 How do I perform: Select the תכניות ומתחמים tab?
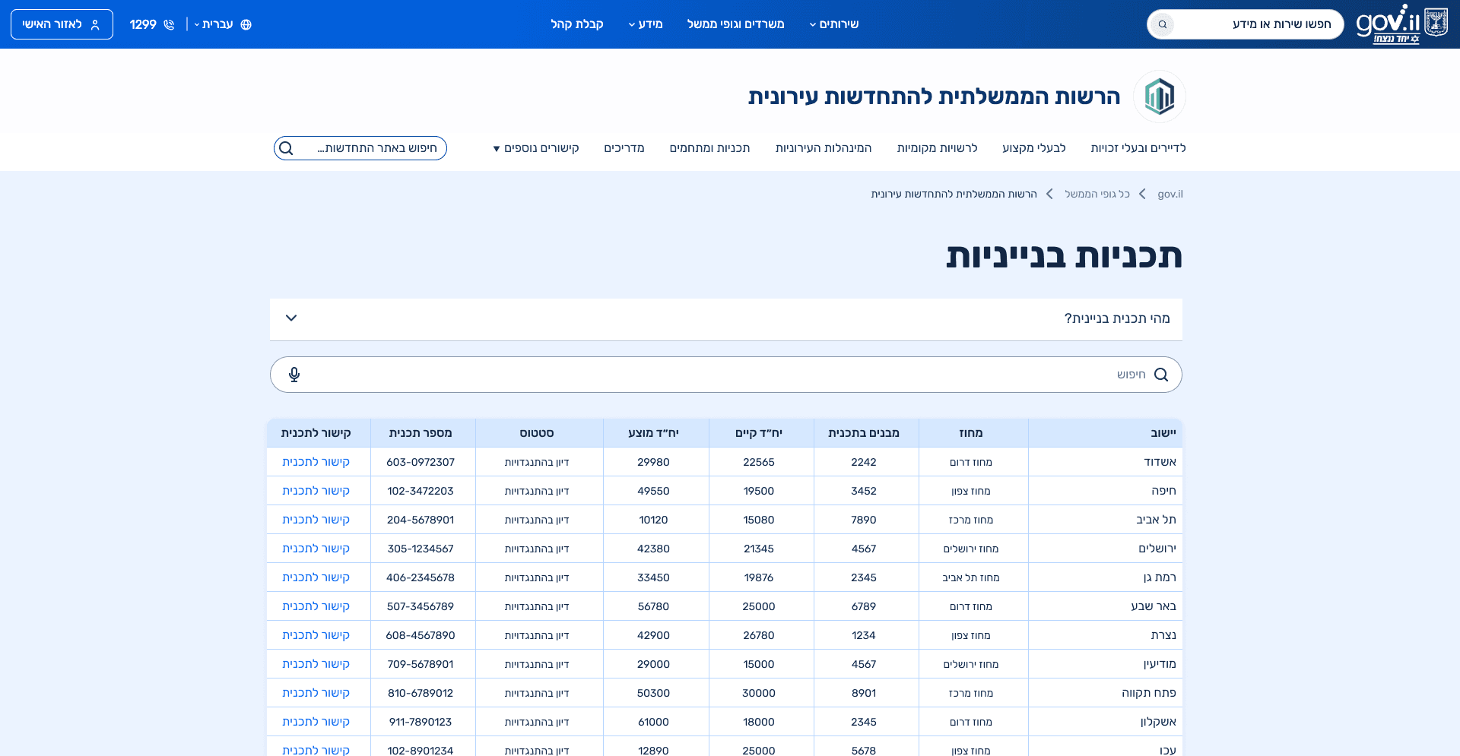click(709, 148)
